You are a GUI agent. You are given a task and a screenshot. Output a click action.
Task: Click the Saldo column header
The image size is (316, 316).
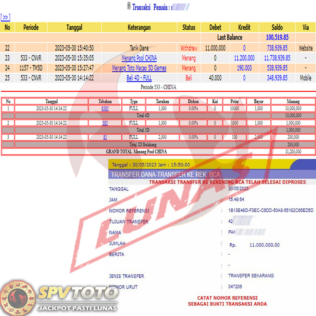tap(277, 27)
